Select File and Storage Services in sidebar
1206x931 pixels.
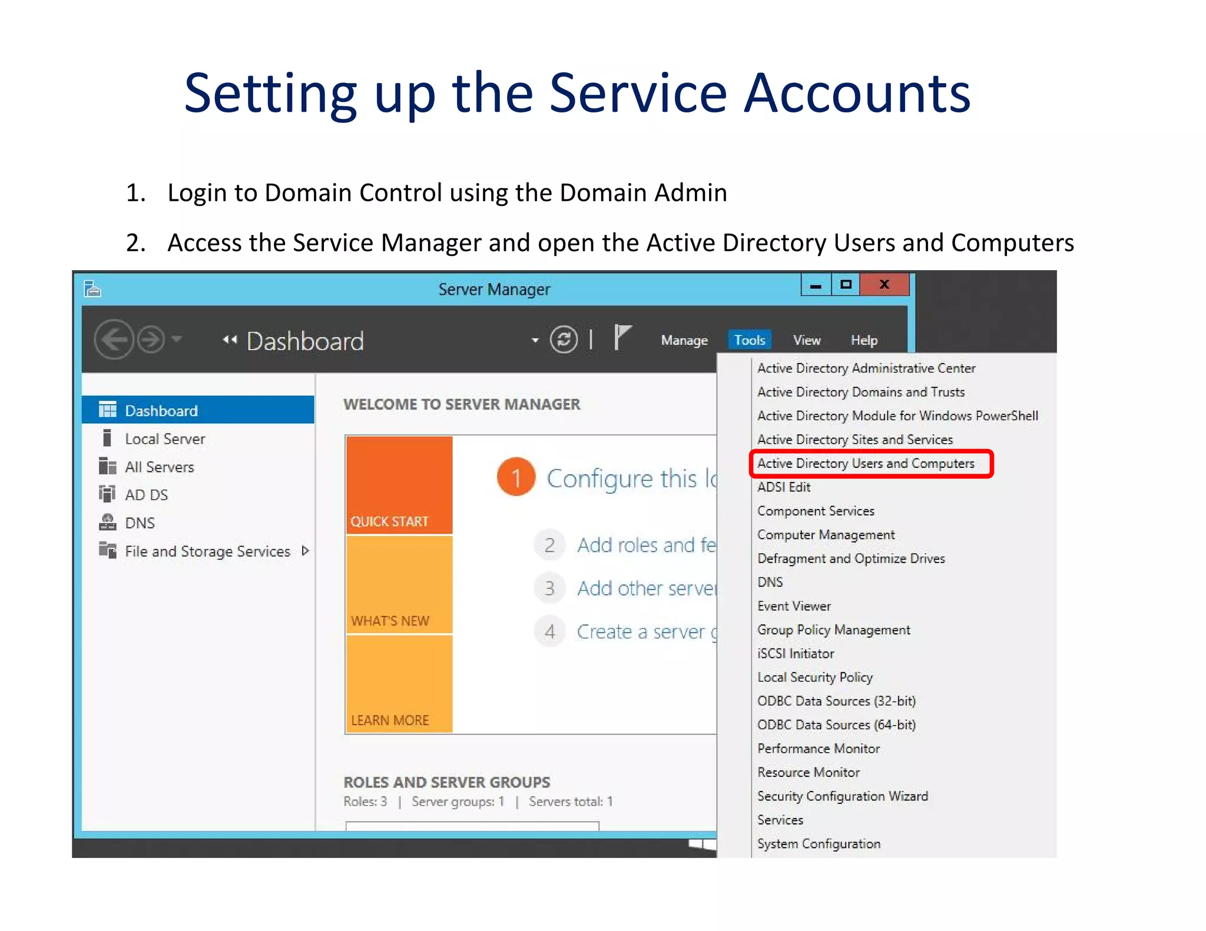pos(198,551)
